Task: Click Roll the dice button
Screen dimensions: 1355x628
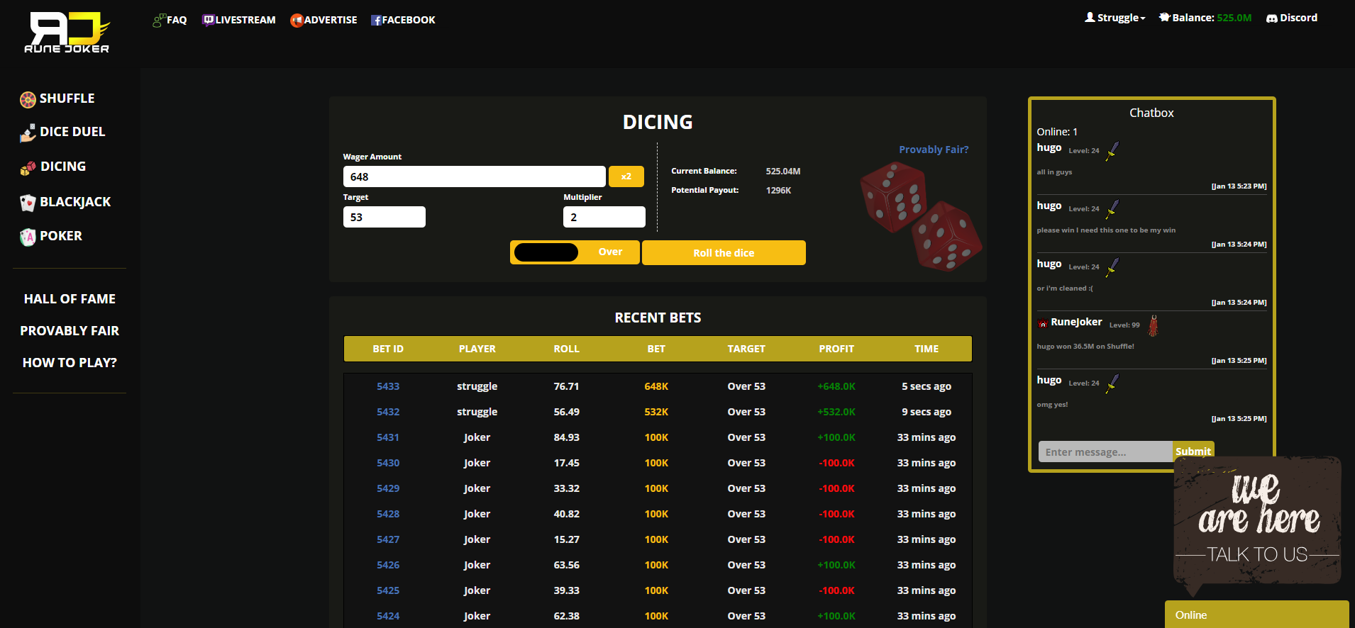Action: tap(724, 252)
